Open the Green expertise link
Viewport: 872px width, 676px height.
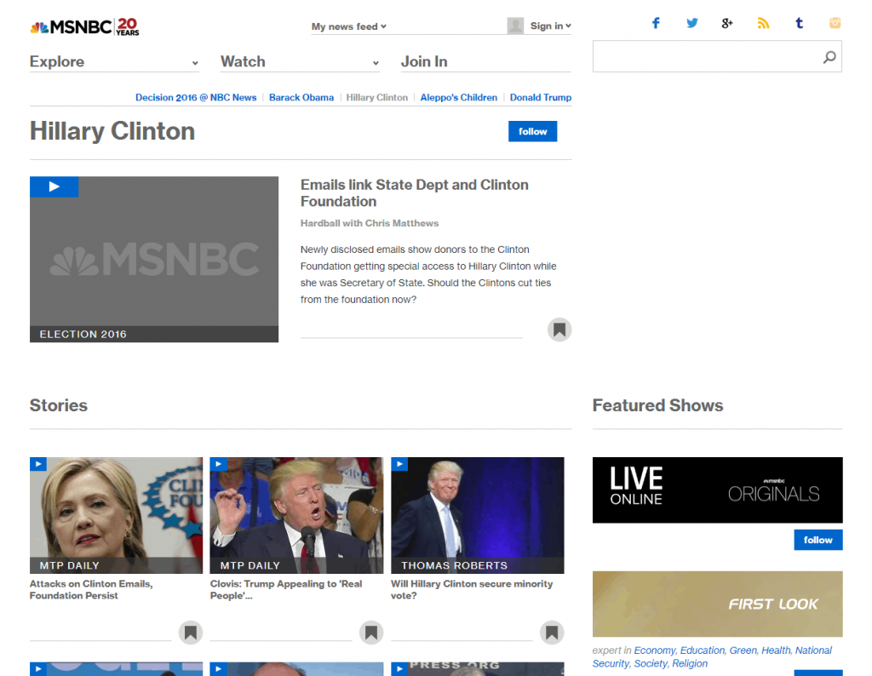coord(743,650)
